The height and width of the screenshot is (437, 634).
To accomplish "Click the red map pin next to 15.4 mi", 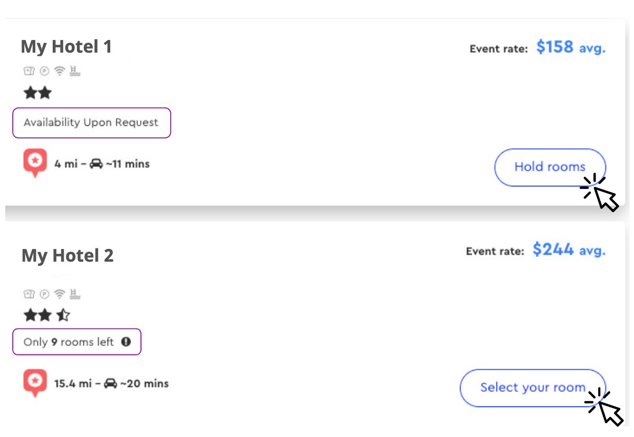I will (x=35, y=383).
